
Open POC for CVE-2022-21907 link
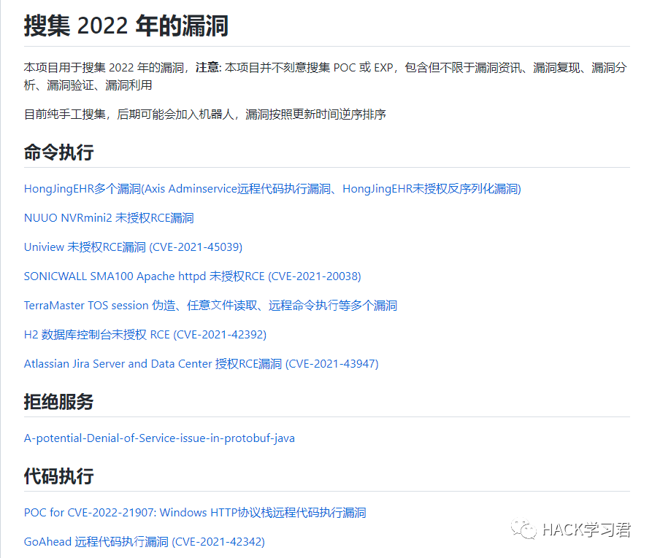195,513
